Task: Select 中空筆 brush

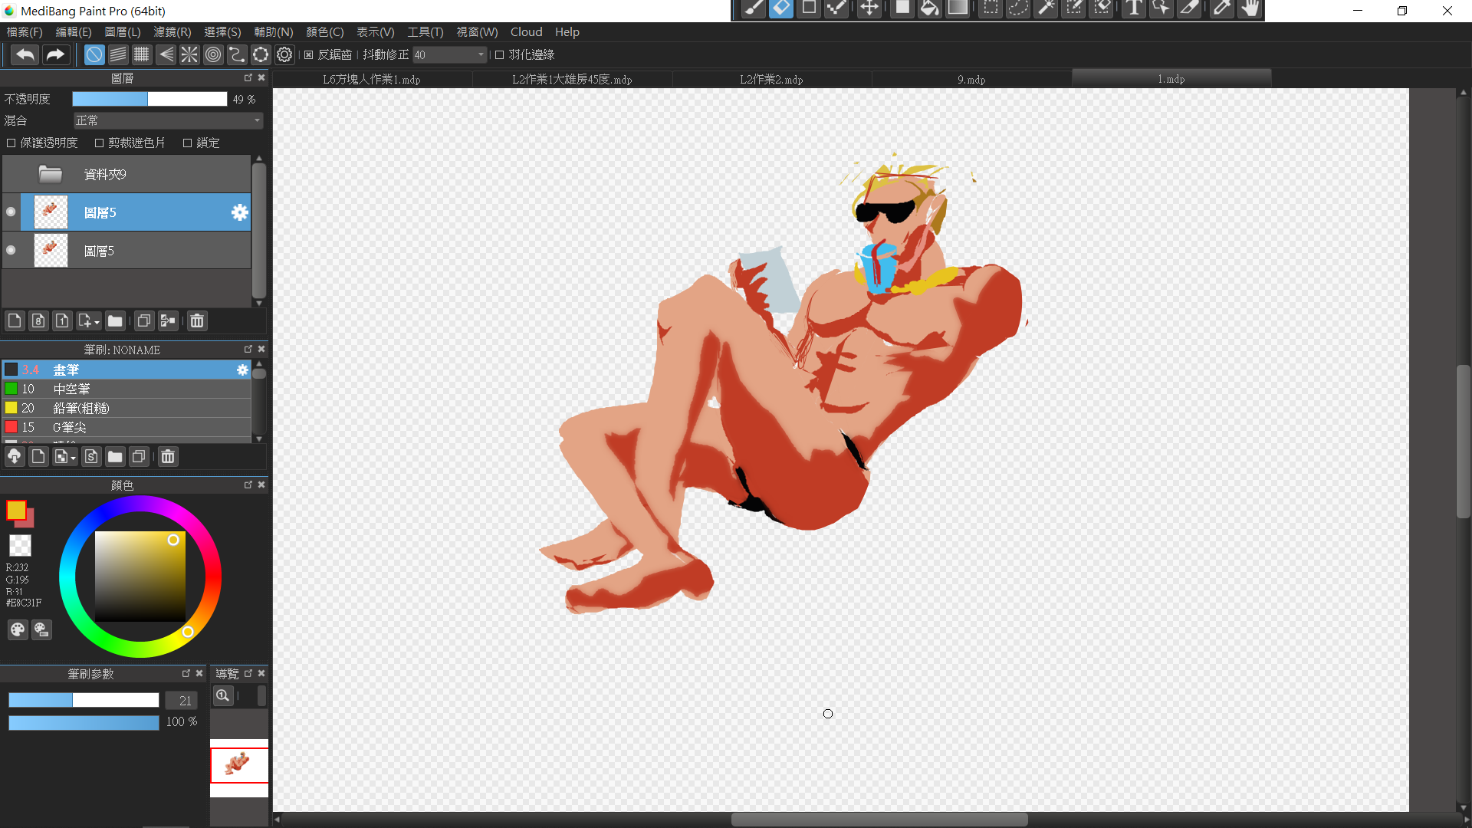Action: pos(127,389)
